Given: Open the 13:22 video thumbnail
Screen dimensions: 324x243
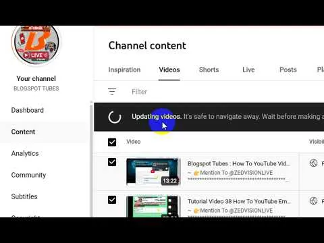Looking at the screenshot, I should click(x=153, y=172).
